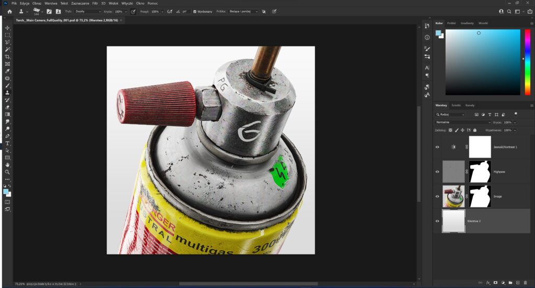Open the Plik menu

[x=14, y=4]
